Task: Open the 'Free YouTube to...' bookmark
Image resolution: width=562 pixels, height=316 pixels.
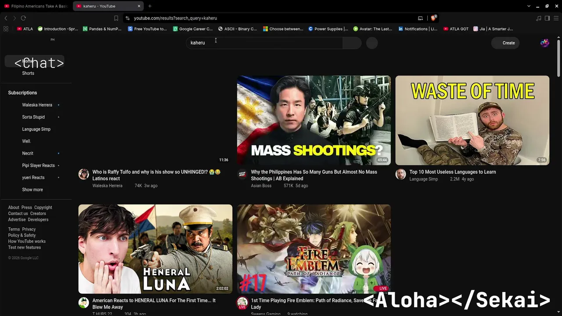Action: click(147, 29)
